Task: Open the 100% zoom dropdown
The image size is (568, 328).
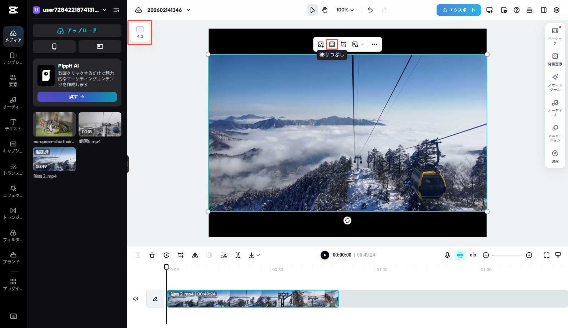Action: pos(345,10)
